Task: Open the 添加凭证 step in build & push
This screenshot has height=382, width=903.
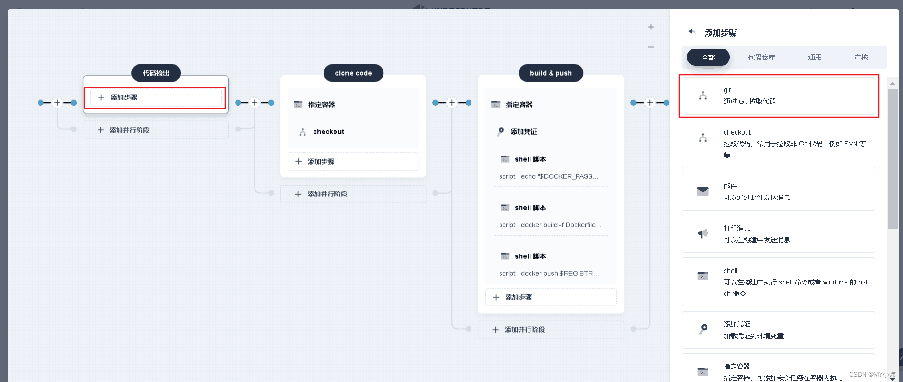Action: pyautogui.click(x=551, y=132)
